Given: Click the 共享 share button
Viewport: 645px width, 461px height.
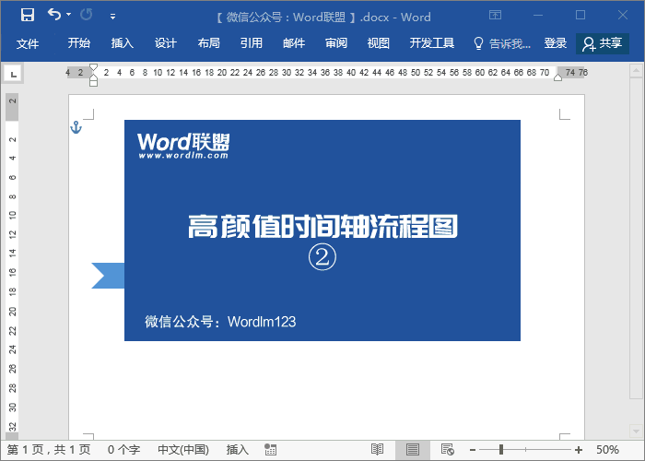Looking at the screenshot, I should 603,43.
